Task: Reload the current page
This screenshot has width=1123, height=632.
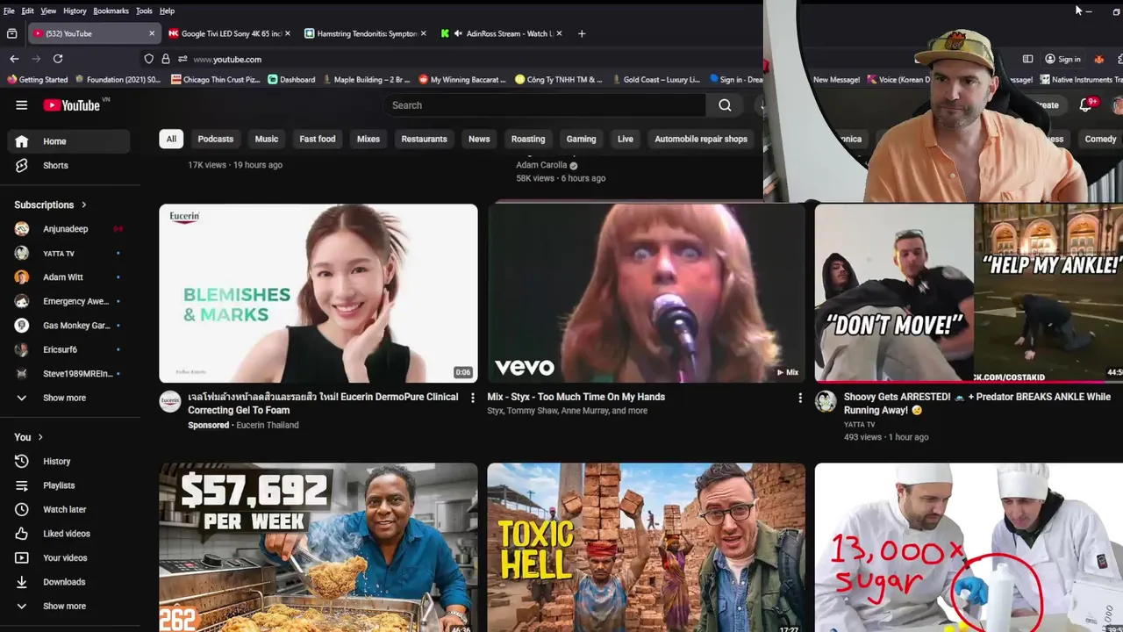Action: 58,59
